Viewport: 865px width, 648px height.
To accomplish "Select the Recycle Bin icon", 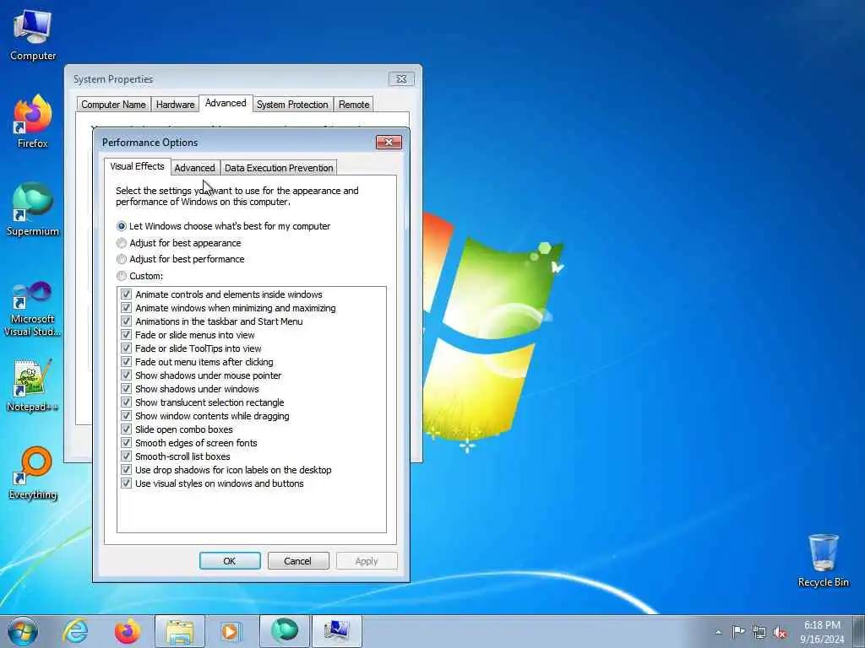I will 823,560.
